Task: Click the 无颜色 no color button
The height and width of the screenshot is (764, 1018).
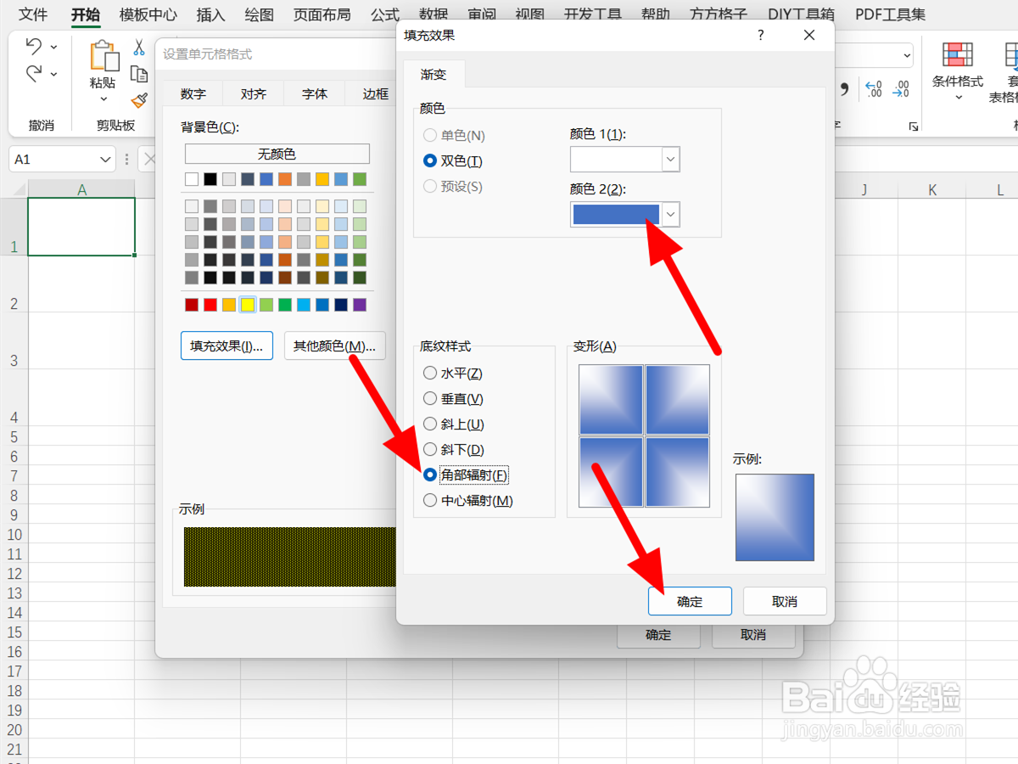Action: 277,154
